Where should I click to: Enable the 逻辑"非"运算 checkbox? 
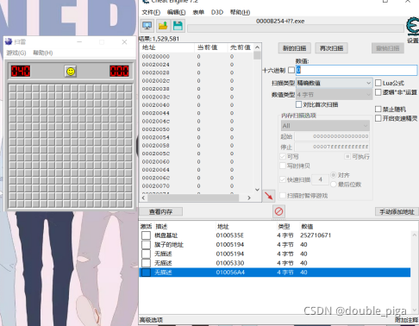(x=378, y=92)
